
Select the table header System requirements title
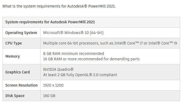click(50, 22)
